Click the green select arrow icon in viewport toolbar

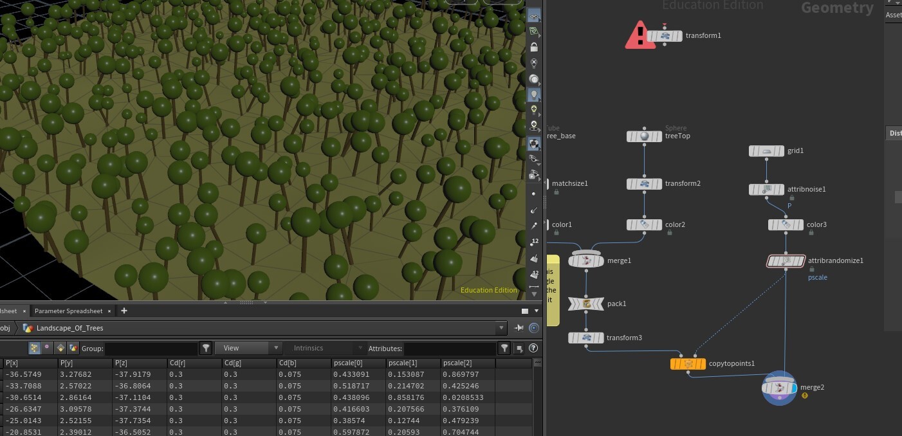pos(534,30)
